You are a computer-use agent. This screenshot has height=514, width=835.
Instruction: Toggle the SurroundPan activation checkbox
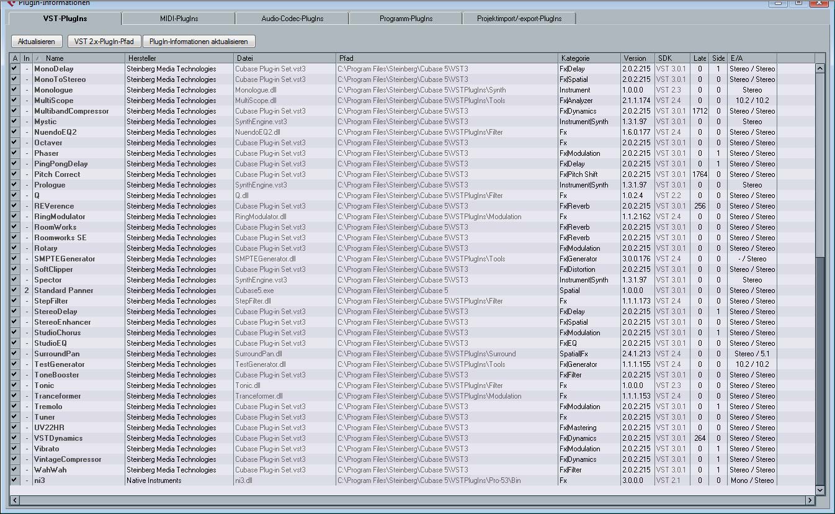pos(15,354)
